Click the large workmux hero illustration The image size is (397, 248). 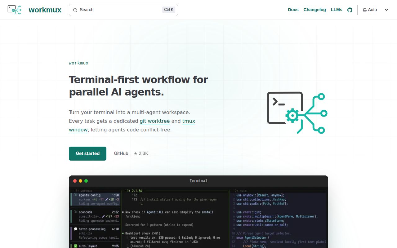click(x=297, y=113)
